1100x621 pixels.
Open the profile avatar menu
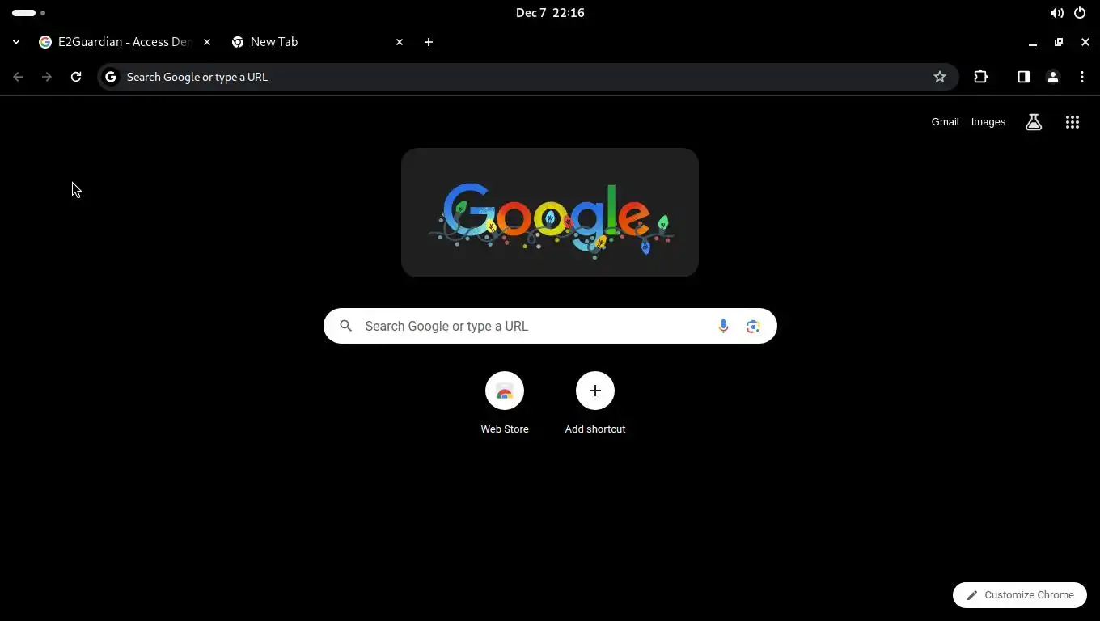pos(1053,77)
